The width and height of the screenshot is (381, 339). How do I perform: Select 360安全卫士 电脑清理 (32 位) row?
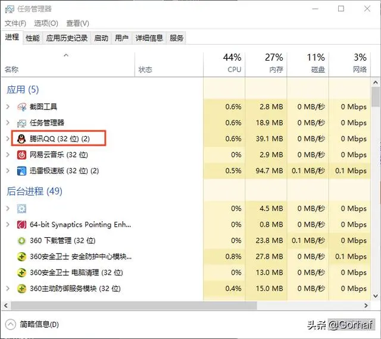186,273
